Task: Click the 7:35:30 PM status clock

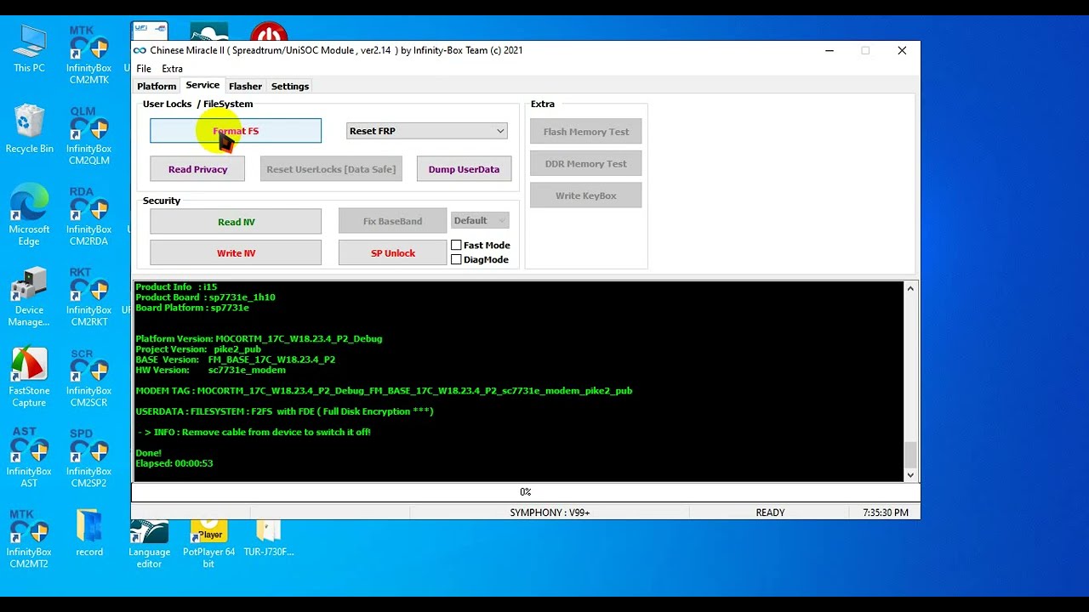Action: click(x=885, y=513)
